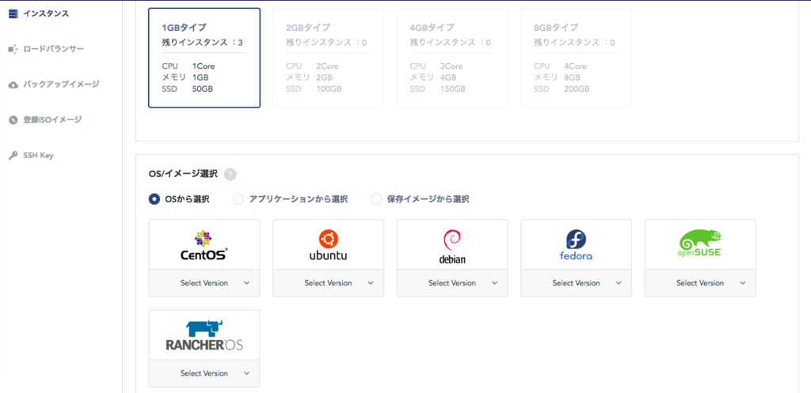Open the RancherOS Select Version dropdown
The image size is (811, 393).
pyautogui.click(x=204, y=373)
